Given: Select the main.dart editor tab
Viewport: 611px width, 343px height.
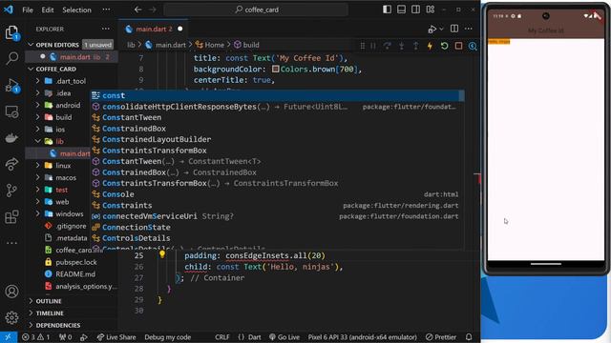Looking at the screenshot, I should (154, 29).
